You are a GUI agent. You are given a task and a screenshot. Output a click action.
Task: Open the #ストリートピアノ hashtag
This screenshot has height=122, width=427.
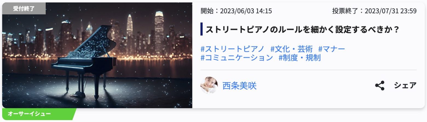pos(232,49)
